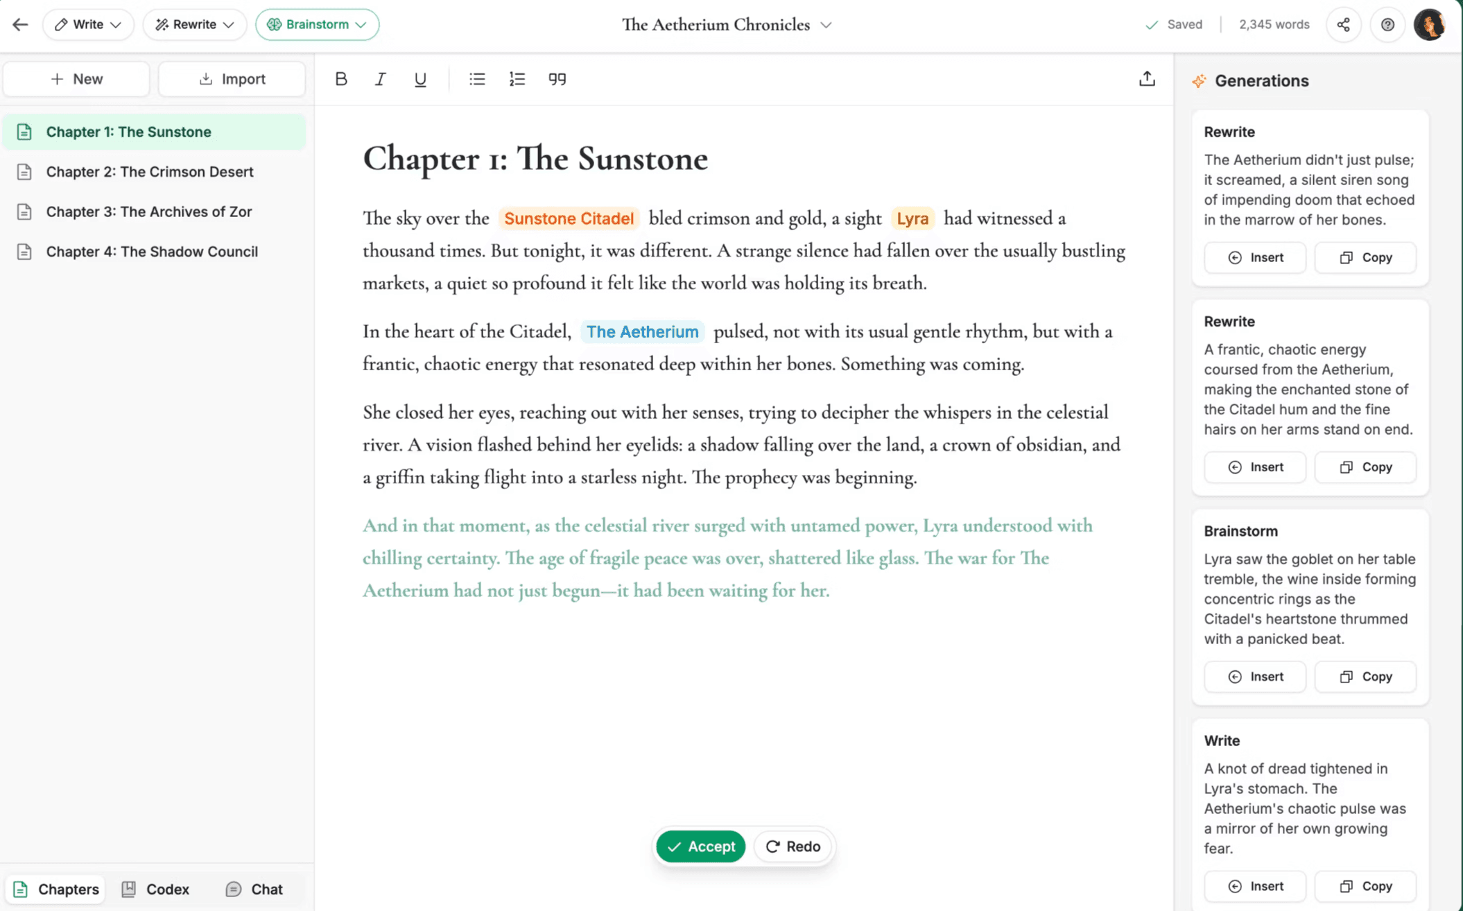
Task: Go back using the arrow icon
Action: pyautogui.click(x=20, y=24)
